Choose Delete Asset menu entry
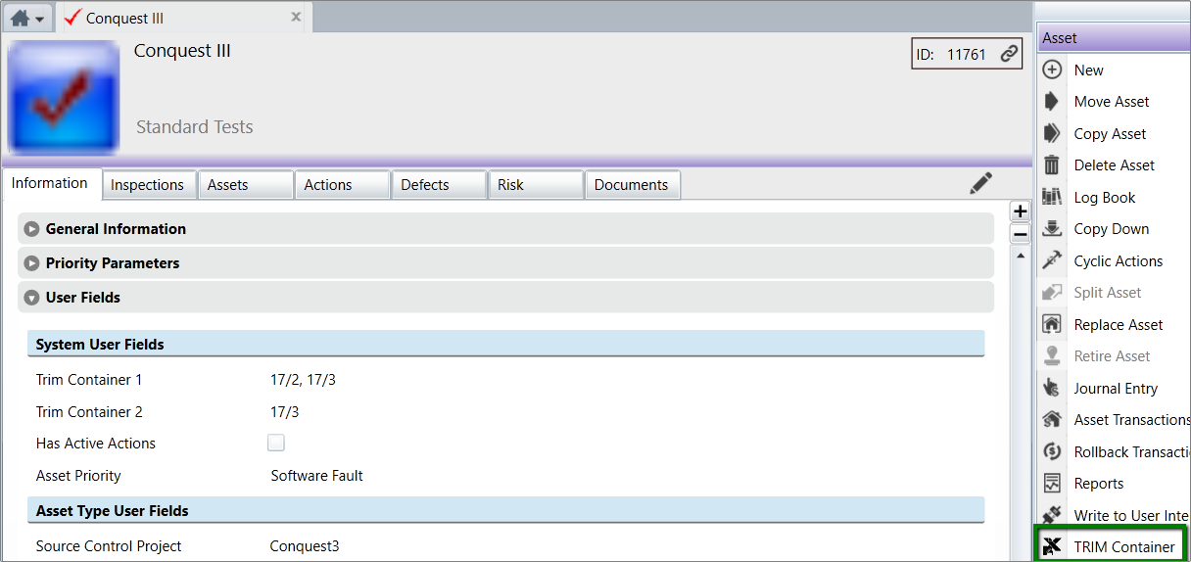1191x562 pixels. [x=1115, y=165]
